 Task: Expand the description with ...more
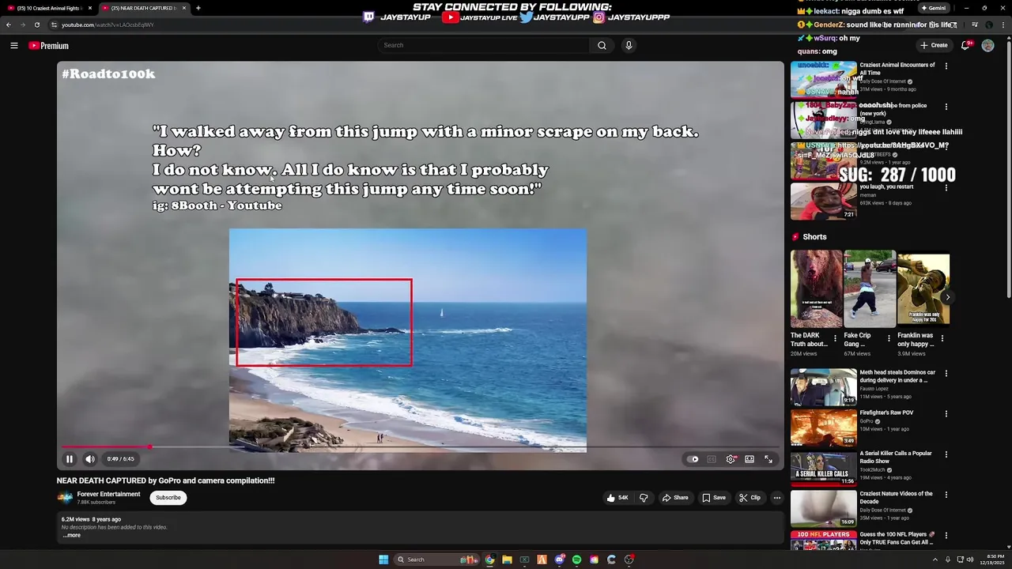pyautogui.click(x=71, y=536)
